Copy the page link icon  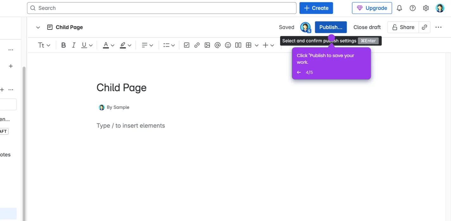pos(424,27)
